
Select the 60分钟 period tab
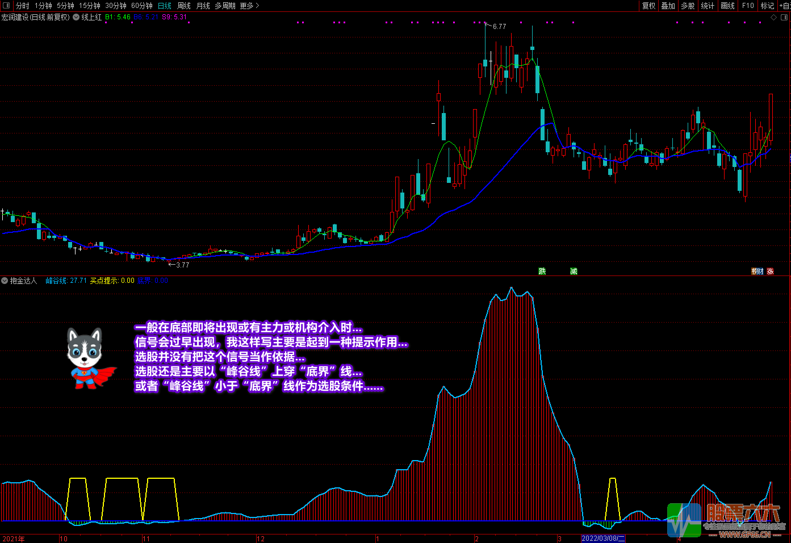[141, 6]
